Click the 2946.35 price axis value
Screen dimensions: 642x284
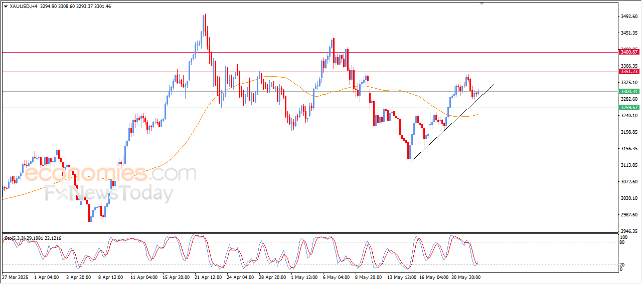(629, 231)
